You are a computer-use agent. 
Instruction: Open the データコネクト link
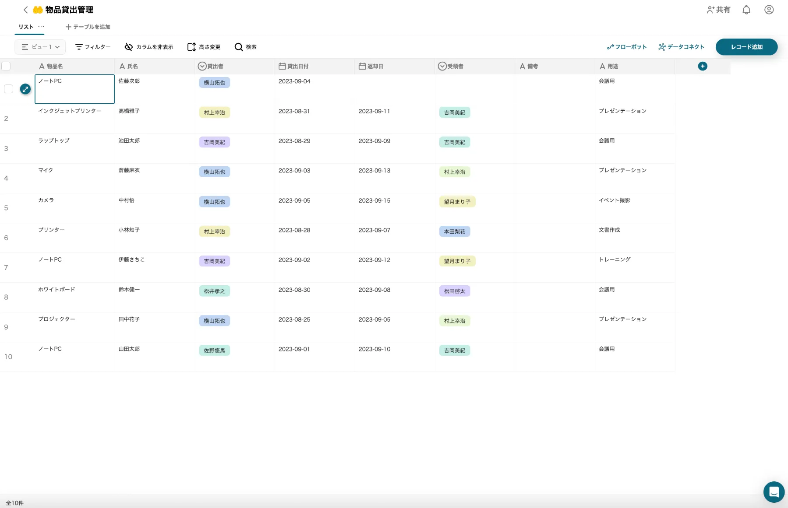(681, 47)
